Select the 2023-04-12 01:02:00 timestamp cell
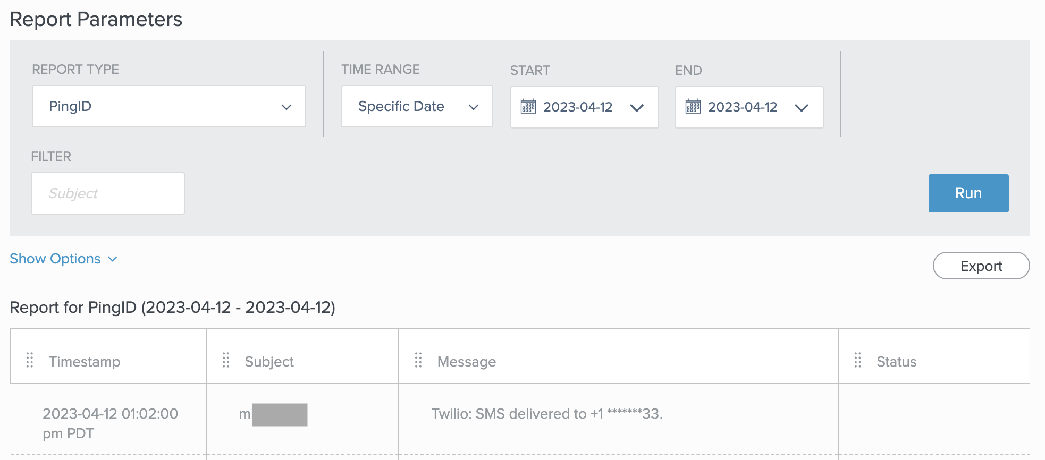 coord(110,423)
